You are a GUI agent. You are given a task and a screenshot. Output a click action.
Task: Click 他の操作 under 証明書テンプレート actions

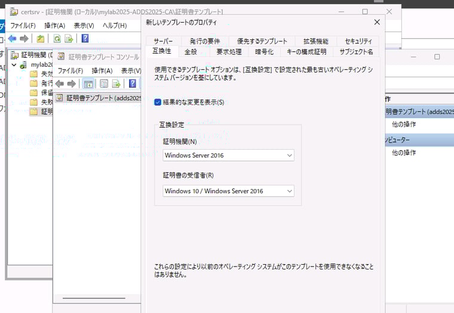click(404, 124)
